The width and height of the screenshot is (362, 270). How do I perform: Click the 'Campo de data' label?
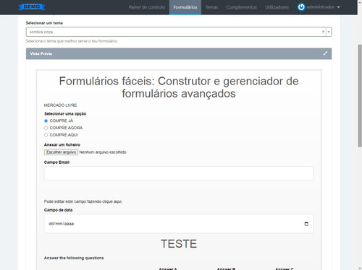(58, 210)
